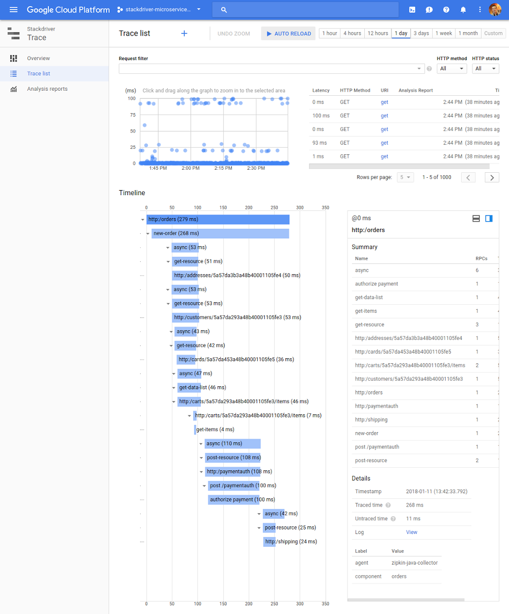The width and height of the screenshot is (509, 614).
Task: Collapse the post-resource (25 ms) span
Action: [259, 528]
